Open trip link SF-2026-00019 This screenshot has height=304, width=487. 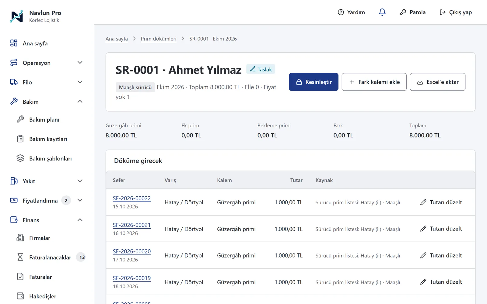point(132,278)
